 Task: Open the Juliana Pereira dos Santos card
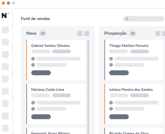[134, 104]
